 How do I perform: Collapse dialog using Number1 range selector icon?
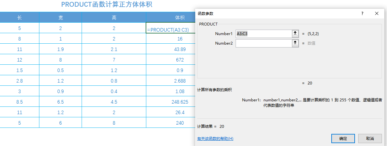(x=295, y=33)
